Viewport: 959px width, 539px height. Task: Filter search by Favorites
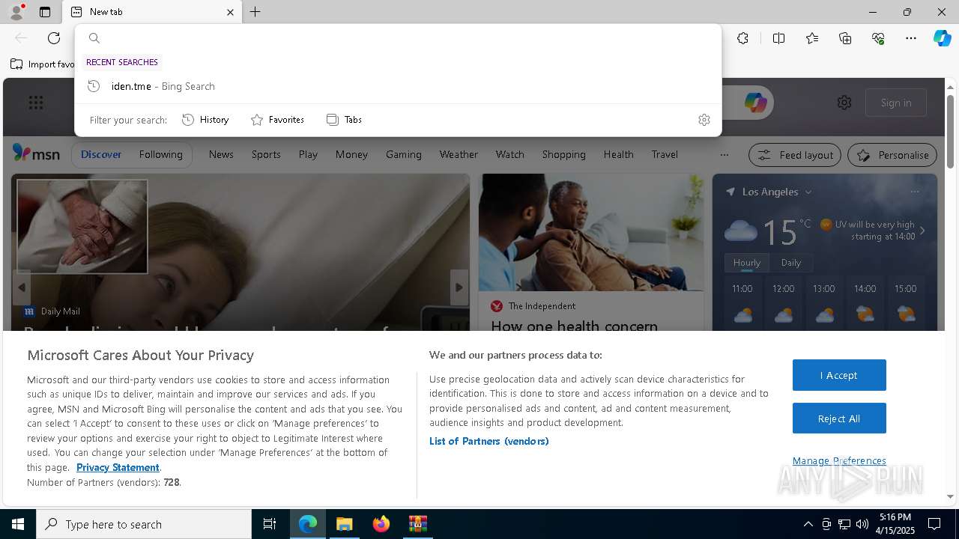277,120
